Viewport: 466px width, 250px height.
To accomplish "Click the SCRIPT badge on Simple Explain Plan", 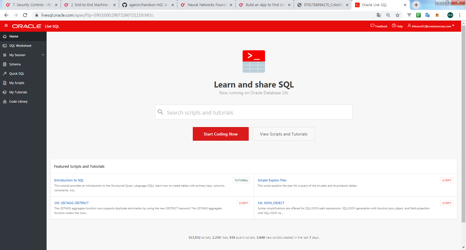I will pyautogui.click(x=446, y=180).
